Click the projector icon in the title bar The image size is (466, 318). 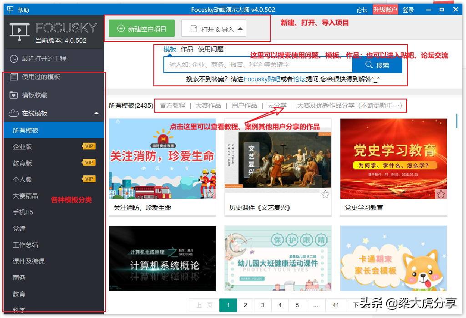(x=9, y=9)
